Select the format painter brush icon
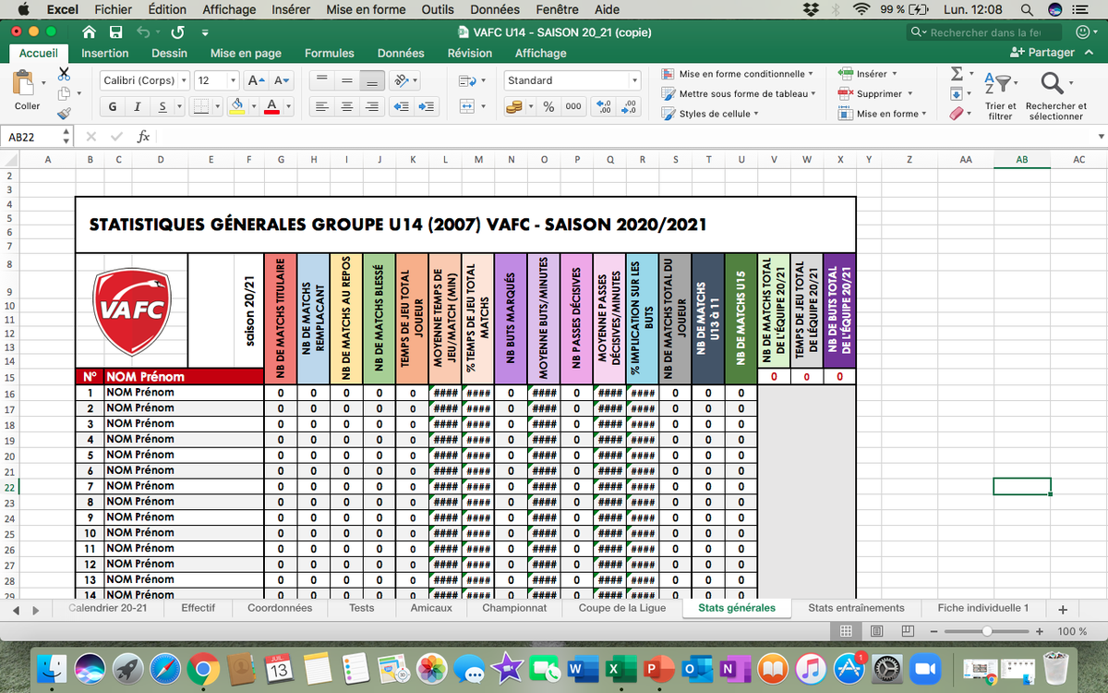 click(x=64, y=114)
